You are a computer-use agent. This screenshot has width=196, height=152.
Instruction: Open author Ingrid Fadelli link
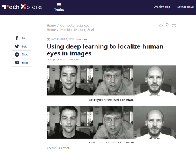58,60
